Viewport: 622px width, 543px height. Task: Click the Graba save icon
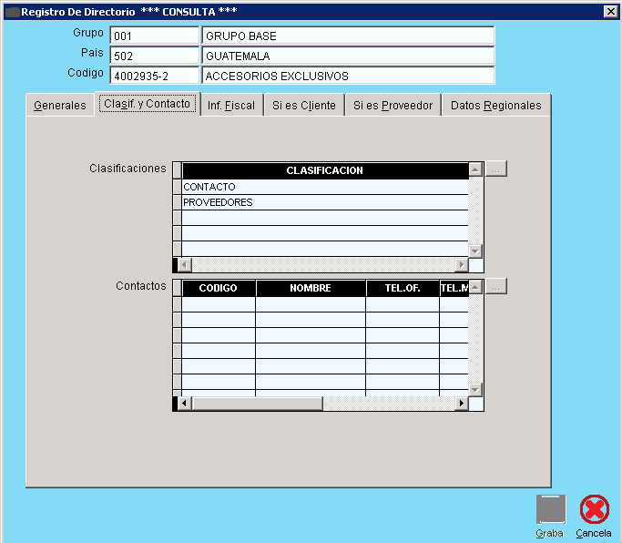pyautogui.click(x=550, y=509)
